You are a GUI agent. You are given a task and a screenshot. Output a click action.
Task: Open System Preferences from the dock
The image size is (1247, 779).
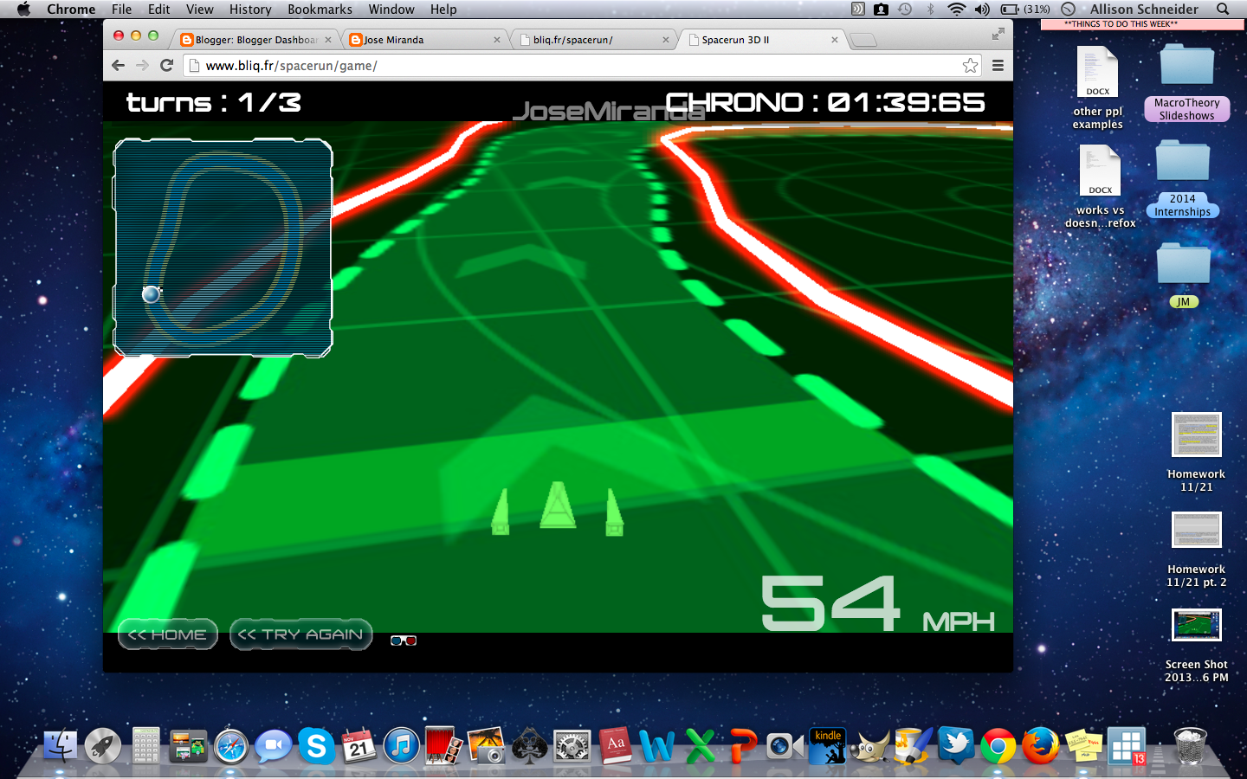coord(572,745)
